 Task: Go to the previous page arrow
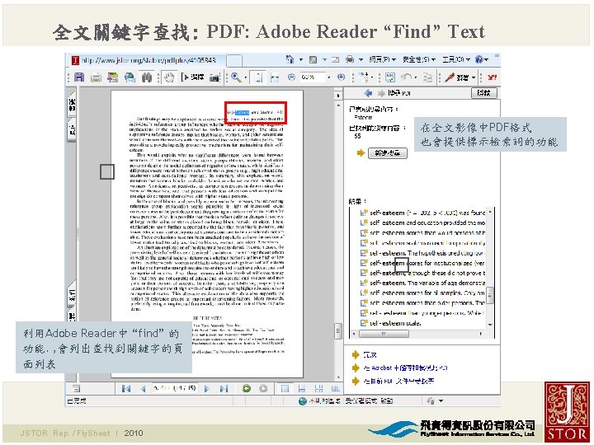tap(143, 389)
